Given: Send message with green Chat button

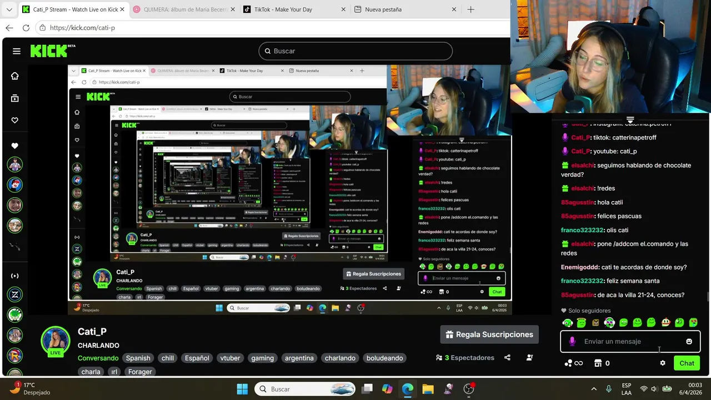Looking at the screenshot, I should coord(687,363).
